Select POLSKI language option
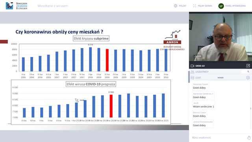This screenshot has width=252, height=142. click(183, 6)
